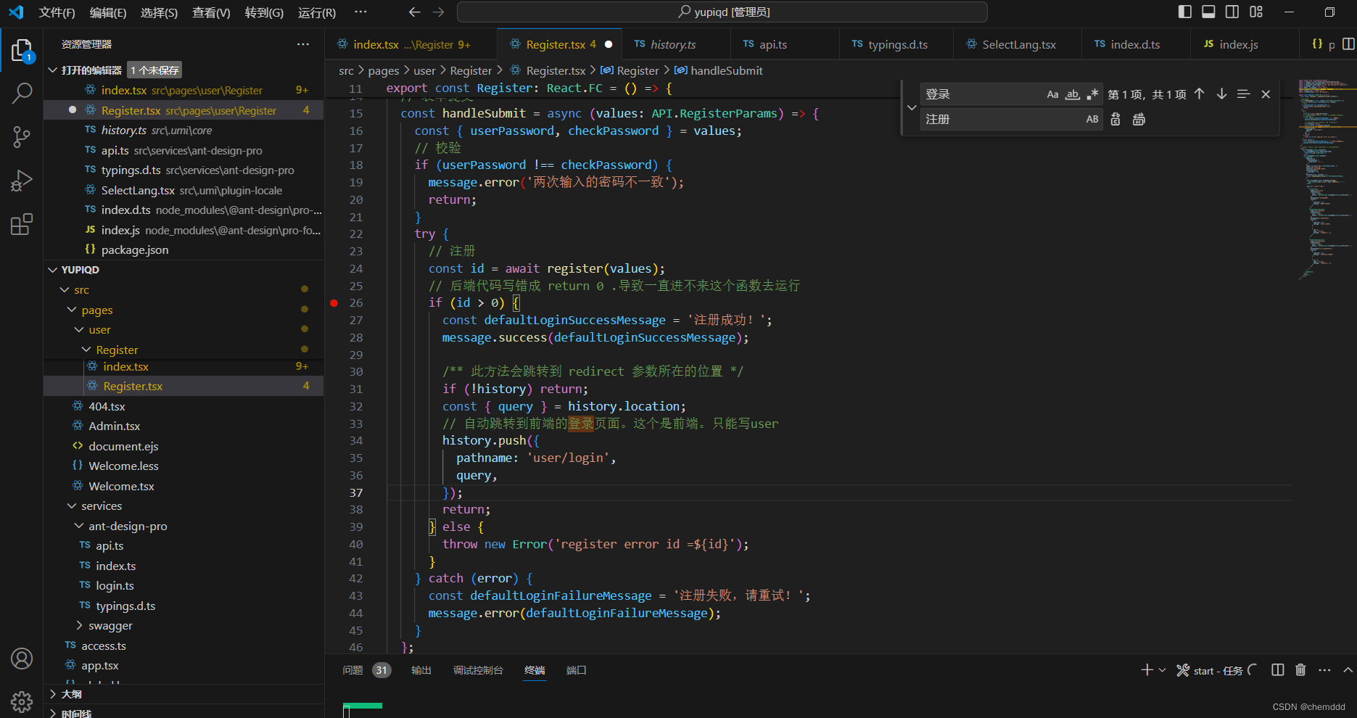Image resolution: width=1357 pixels, height=718 pixels.
Task: Replace all matches icon
Action: tap(1139, 120)
